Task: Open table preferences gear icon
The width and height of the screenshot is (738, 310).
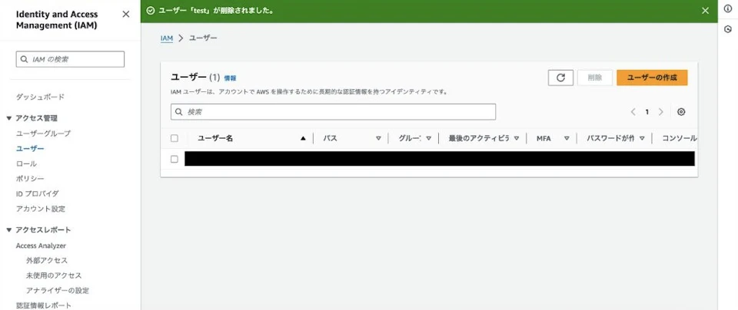Action: pos(681,112)
